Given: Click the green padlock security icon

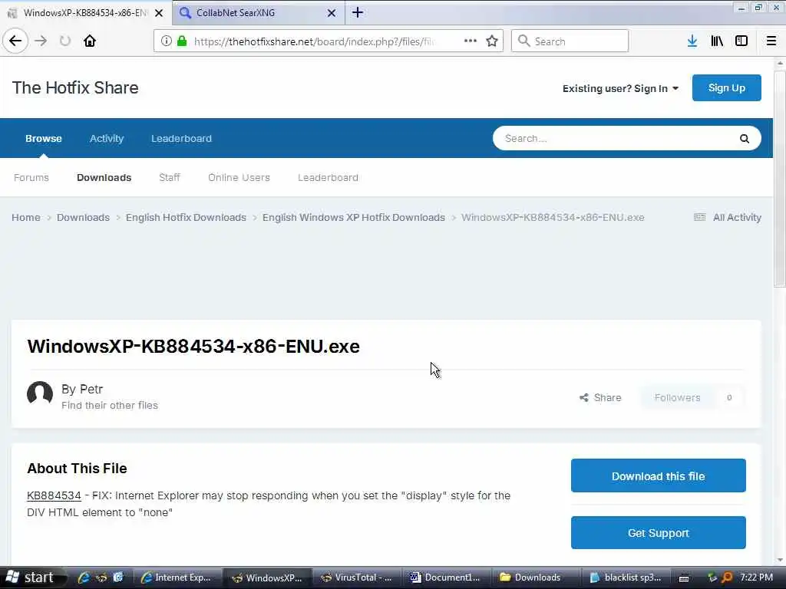Looking at the screenshot, I should 182,41.
